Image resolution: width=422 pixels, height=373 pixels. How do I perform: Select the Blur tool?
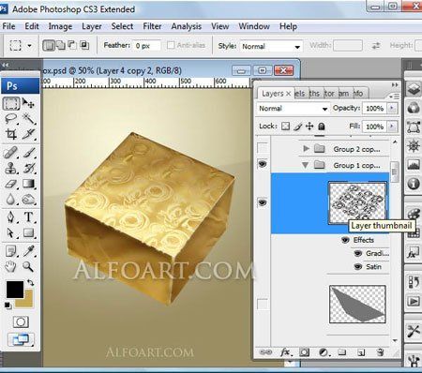click(x=11, y=199)
